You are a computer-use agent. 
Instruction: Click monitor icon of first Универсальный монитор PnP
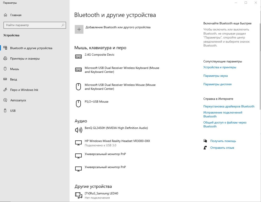pyautogui.click(x=78, y=156)
